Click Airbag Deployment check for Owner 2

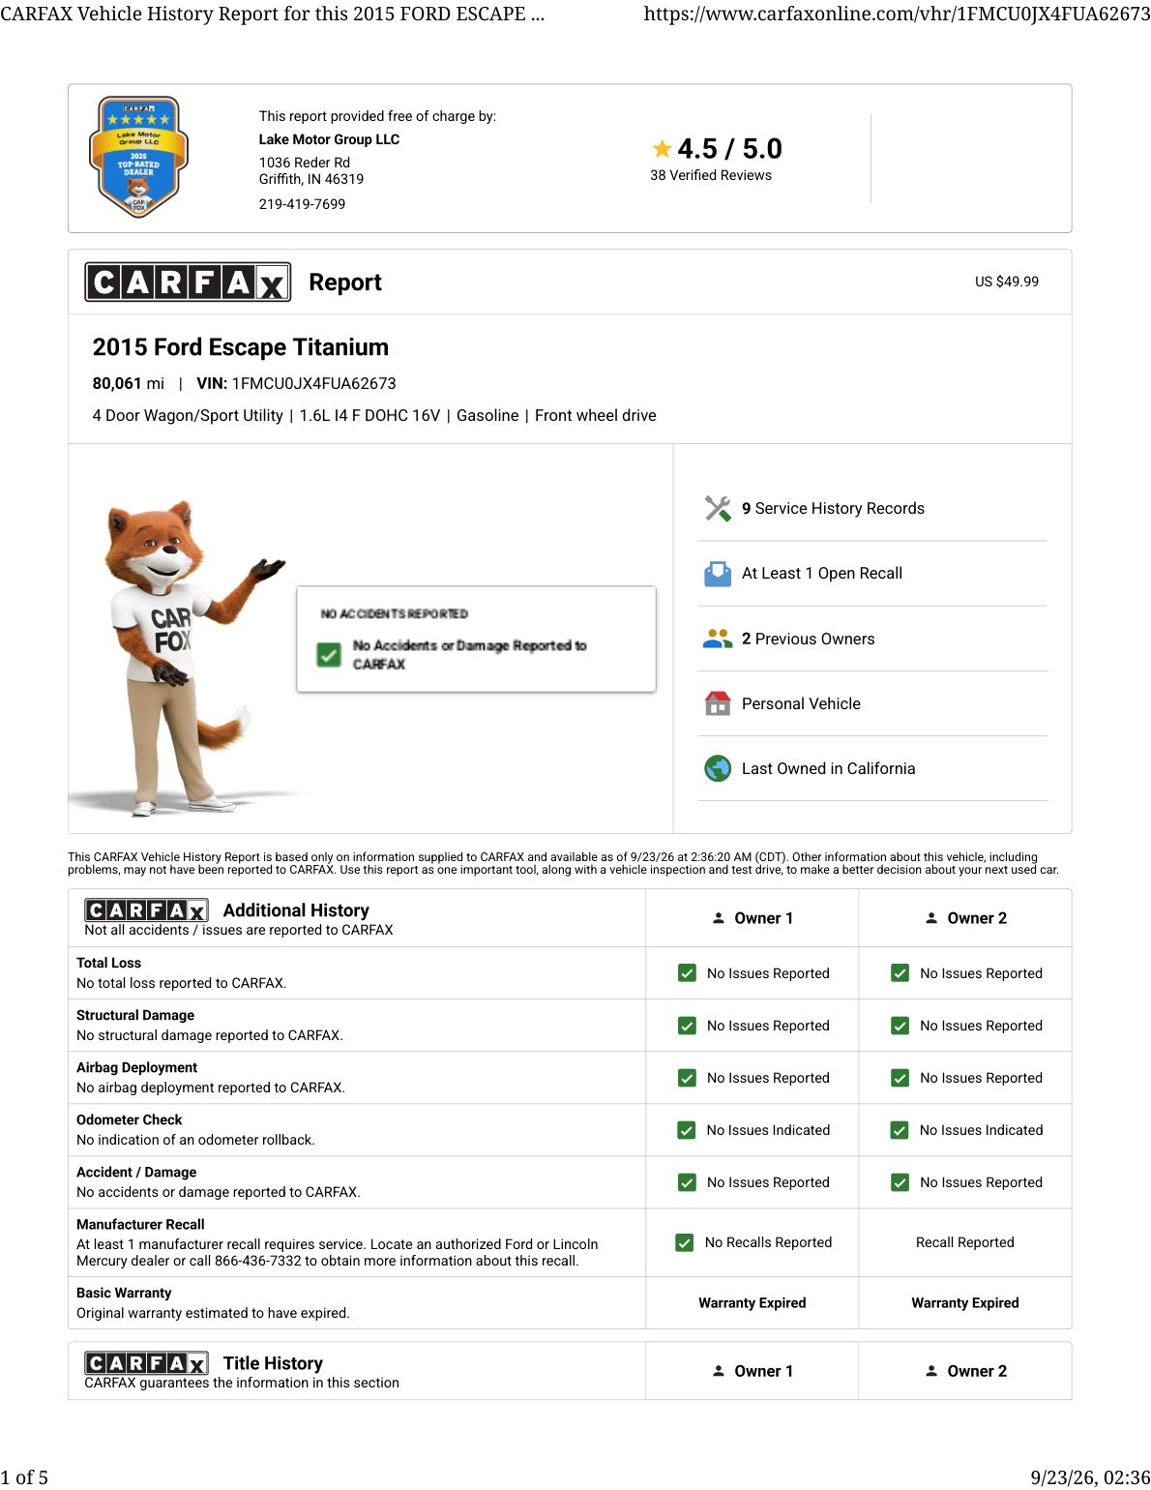coord(900,1078)
